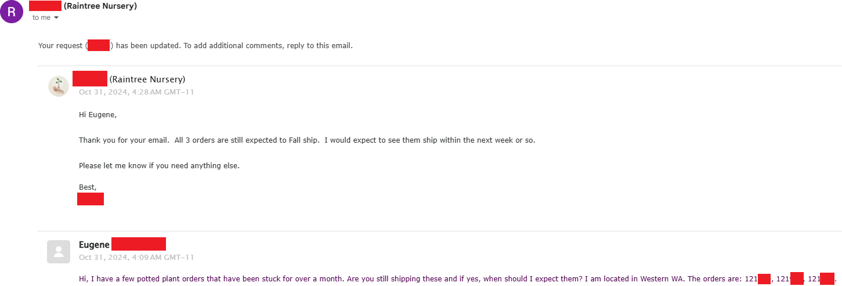This screenshot has height=286, width=842.
Task: Click Eugene's purple message about stuck orders
Action: coord(457,279)
